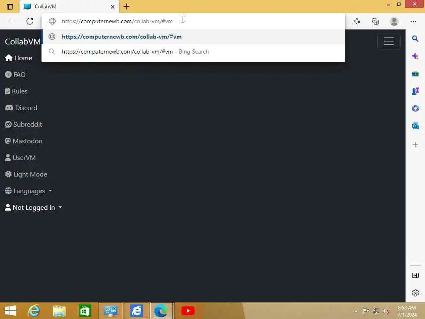This screenshot has height=319, width=425.
Task: Launch Internet Explorer from the taskbar
Action: 34,311
